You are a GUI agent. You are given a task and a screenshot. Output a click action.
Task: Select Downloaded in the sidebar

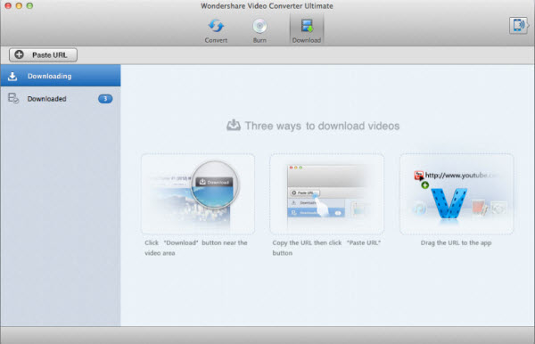pos(61,99)
